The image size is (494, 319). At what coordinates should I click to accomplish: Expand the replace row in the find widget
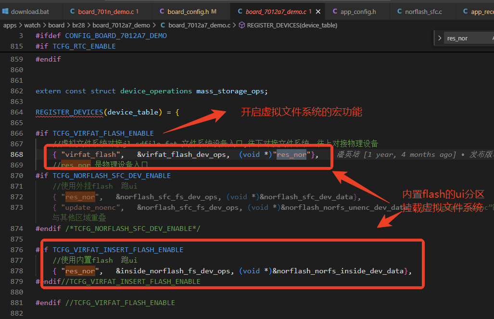coord(440,38)
